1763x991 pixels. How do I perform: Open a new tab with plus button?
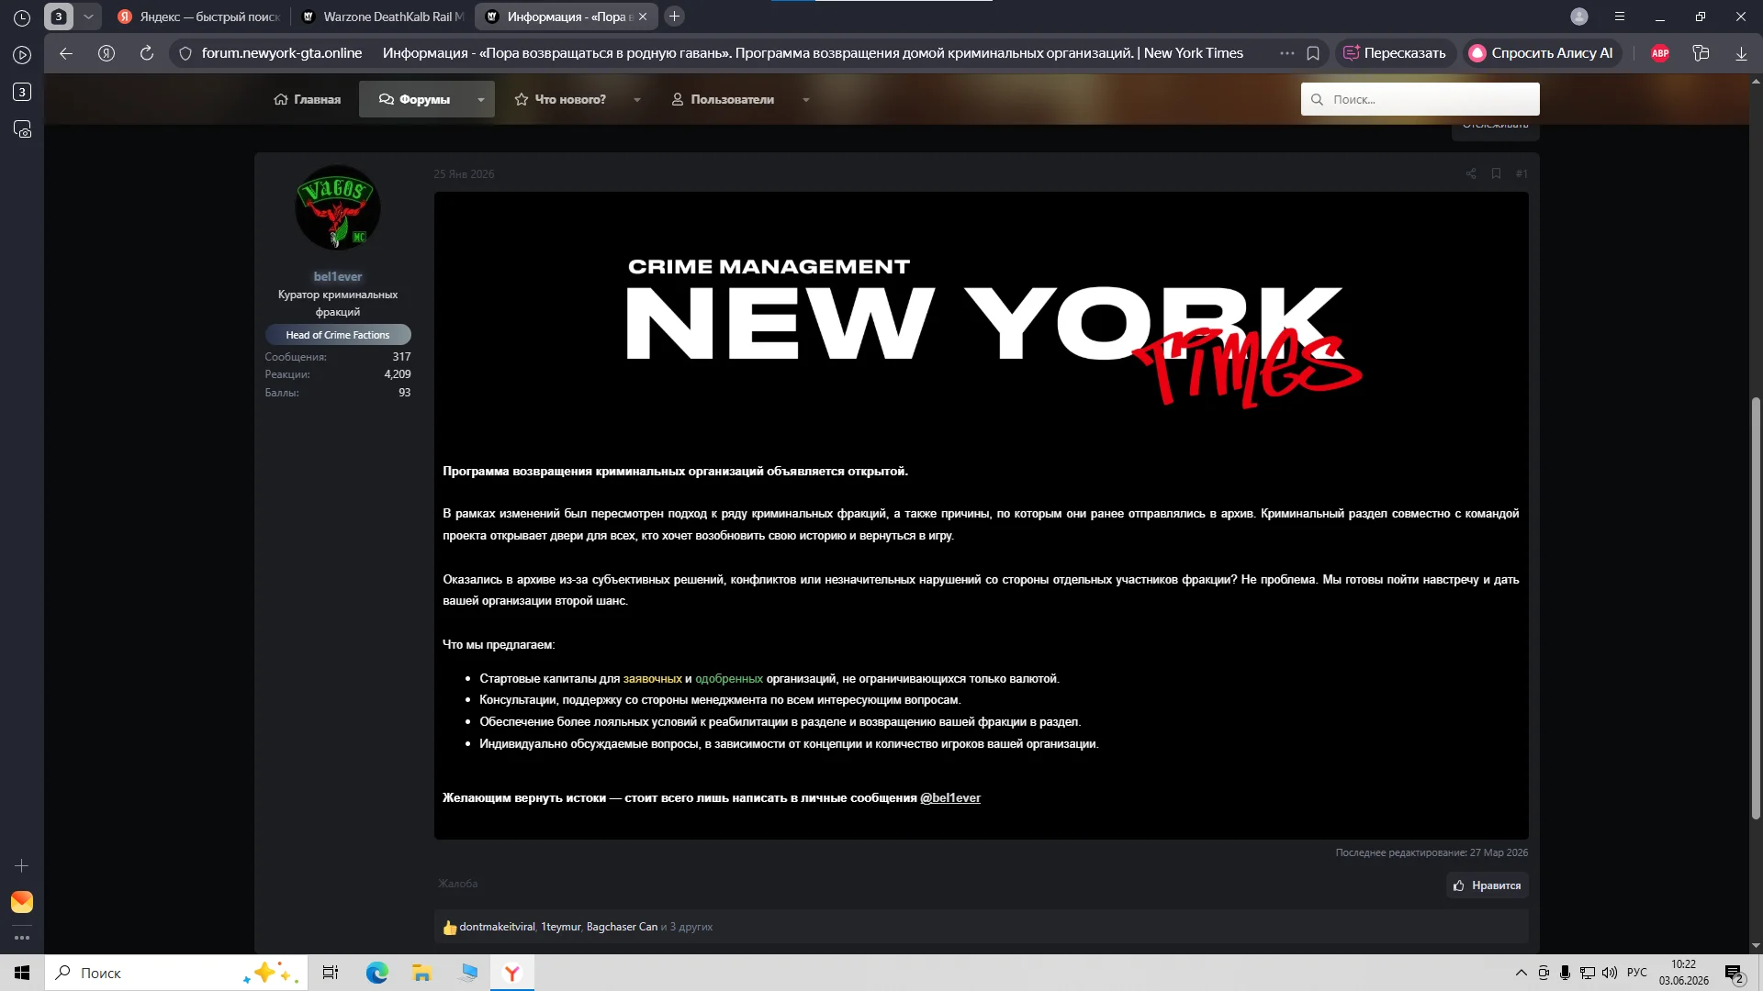[674, 17]
